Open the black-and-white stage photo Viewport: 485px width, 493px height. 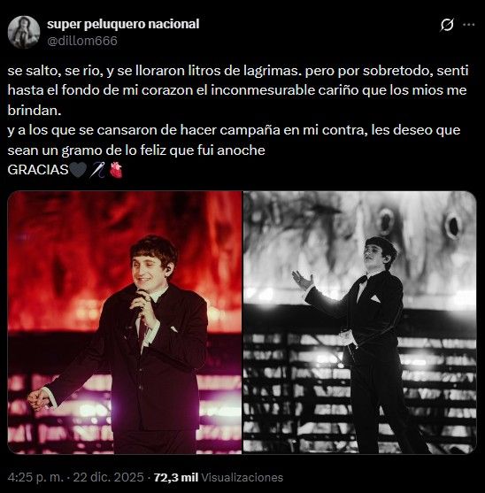[360, 322]
